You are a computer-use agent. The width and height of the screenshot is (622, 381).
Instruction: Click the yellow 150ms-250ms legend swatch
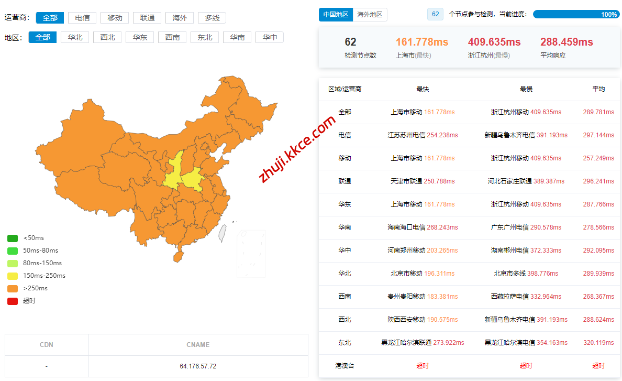(x=13, y=276)
